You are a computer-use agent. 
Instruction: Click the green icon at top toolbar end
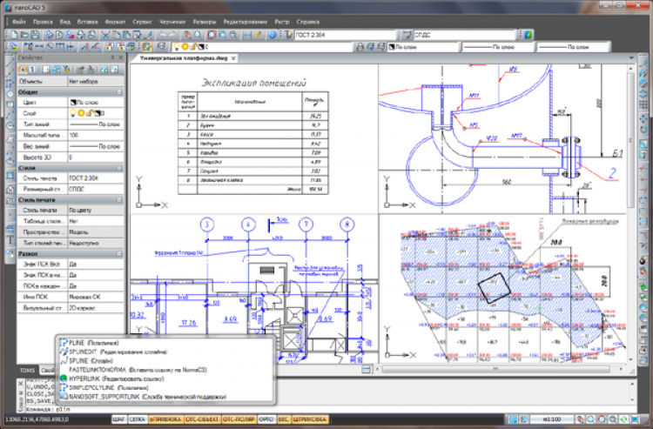point(528,35)
